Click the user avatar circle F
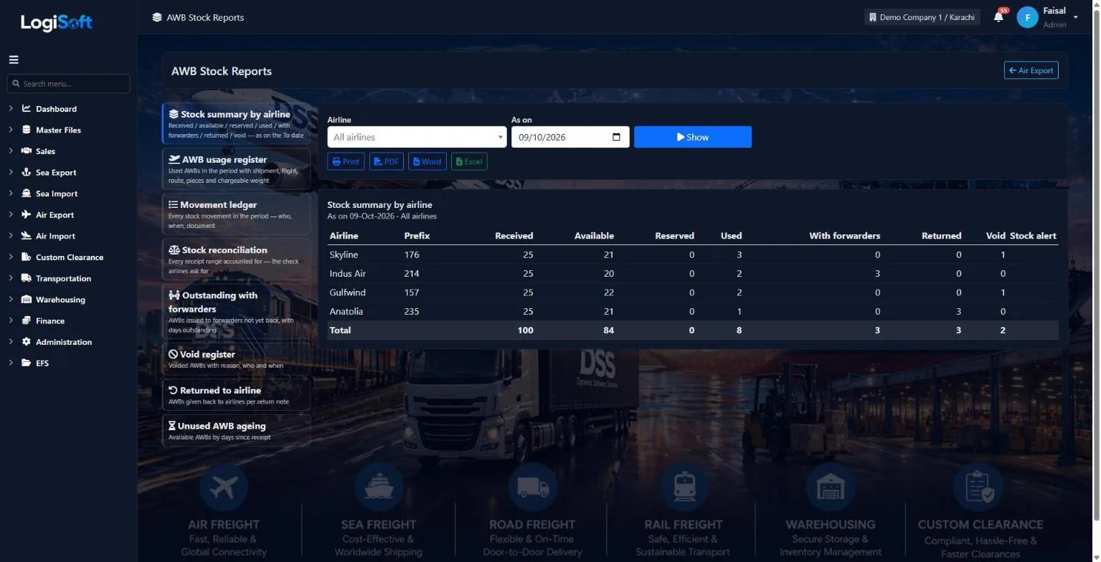This screenshot has height=562, width=1101. click(x=1027, y=17)
